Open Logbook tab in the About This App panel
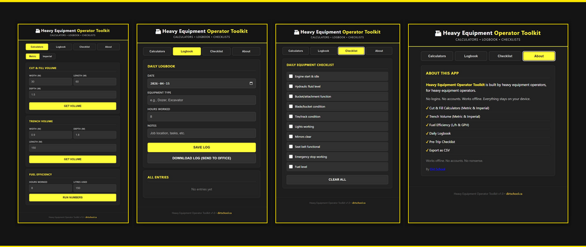The width and height of the screenshot is (586, 247). pos(471,56)
